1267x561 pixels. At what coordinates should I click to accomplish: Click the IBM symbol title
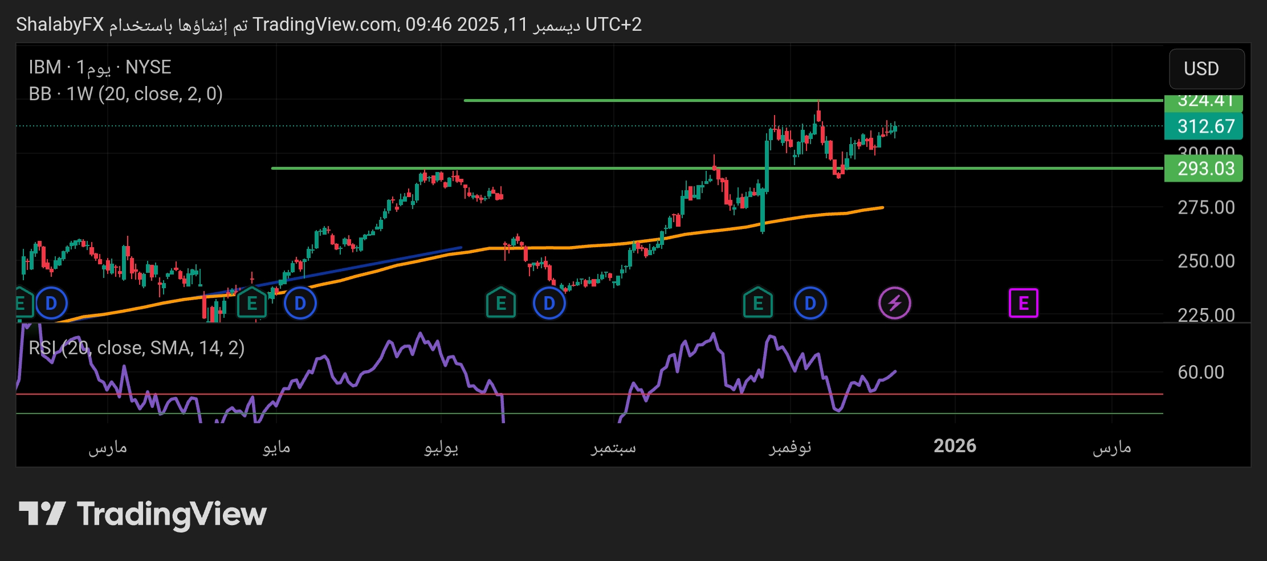point(99,67)
